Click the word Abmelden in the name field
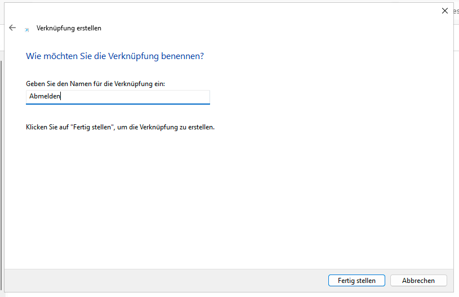Image resolution: width=459 pixels, height=297 pixels. (44, 97)
